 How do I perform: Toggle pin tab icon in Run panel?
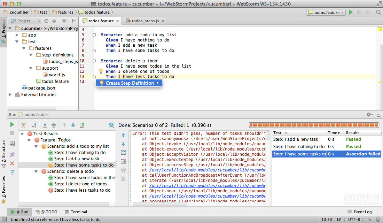pos(12,155)
